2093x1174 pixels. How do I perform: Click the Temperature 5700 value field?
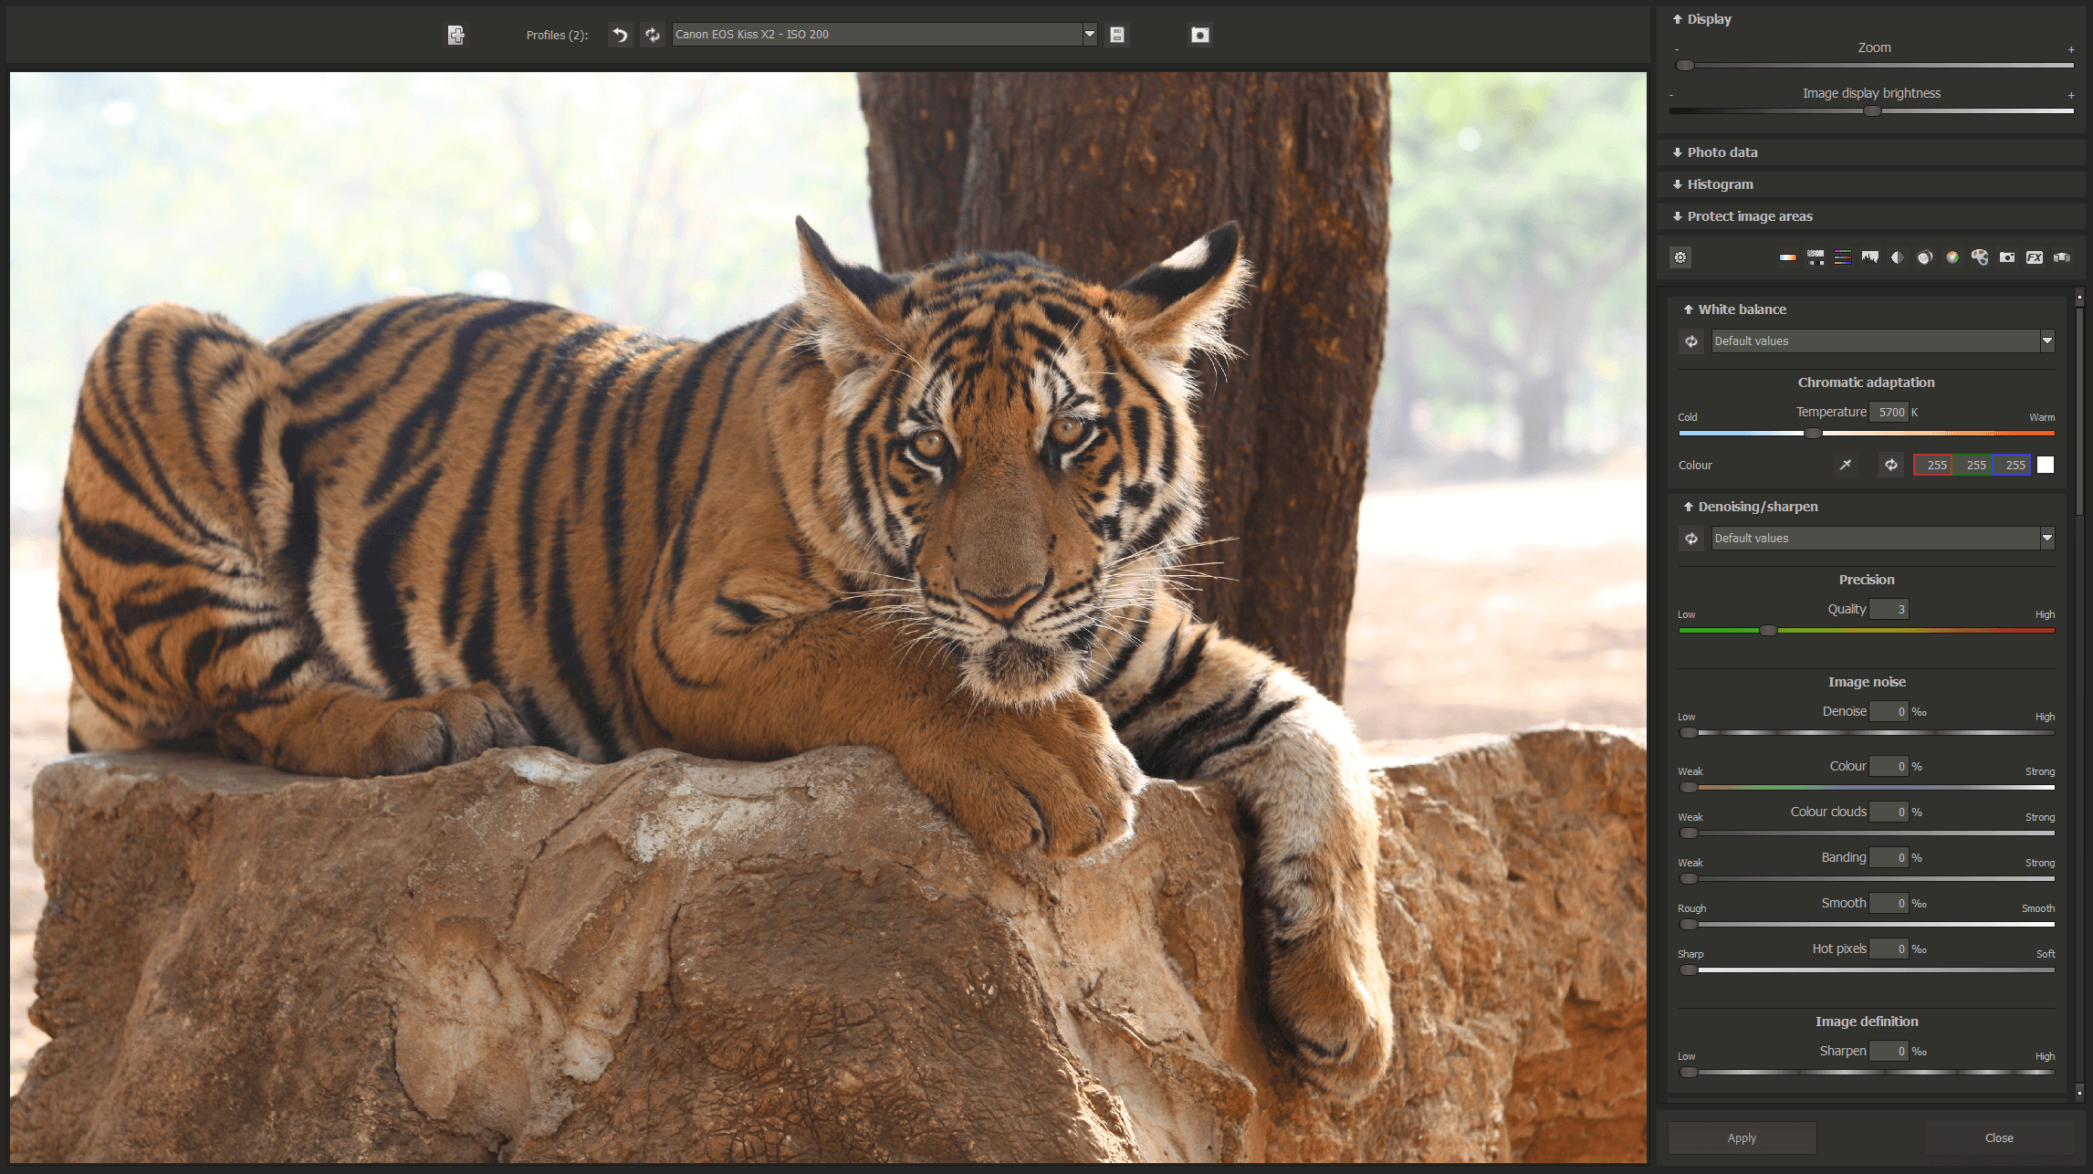pos(1889,413)
